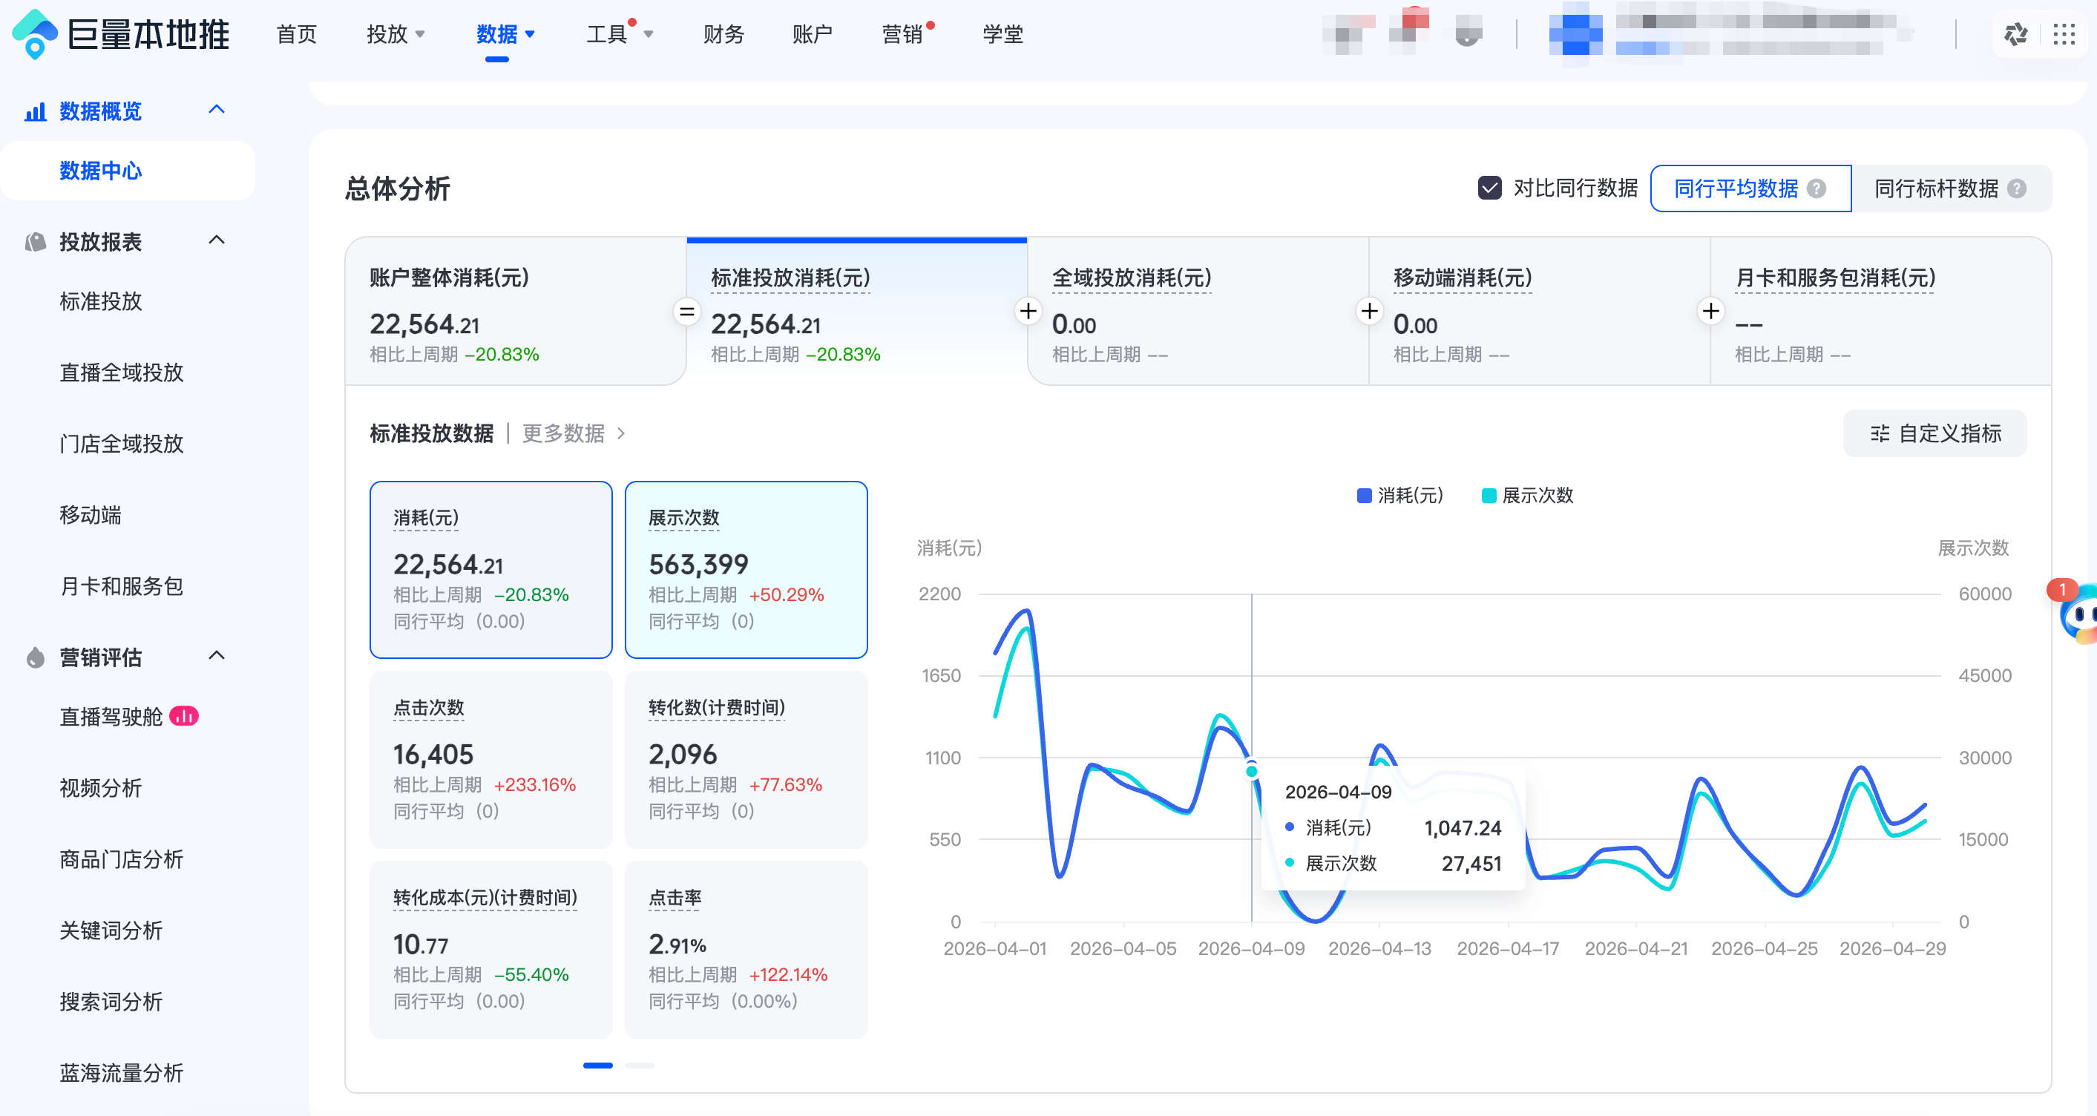Open 搜索词分析 in sidebar

click(x=111, y=1002)
